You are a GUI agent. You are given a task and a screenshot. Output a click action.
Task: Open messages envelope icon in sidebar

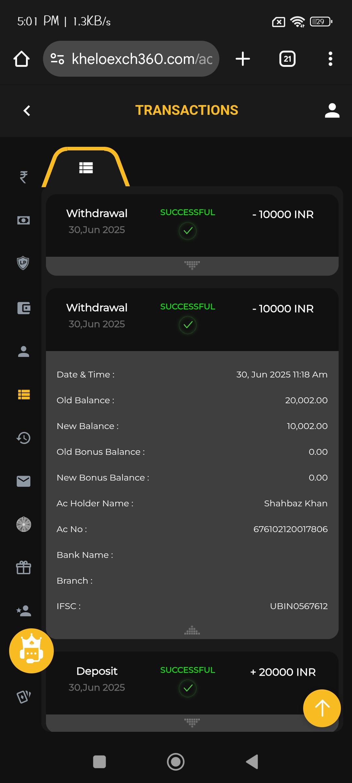23,481
